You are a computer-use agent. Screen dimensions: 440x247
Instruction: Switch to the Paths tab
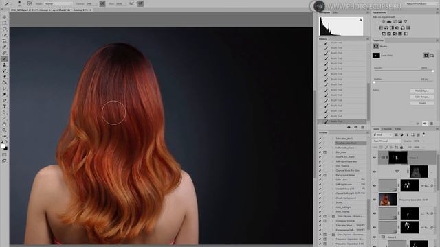398,129
